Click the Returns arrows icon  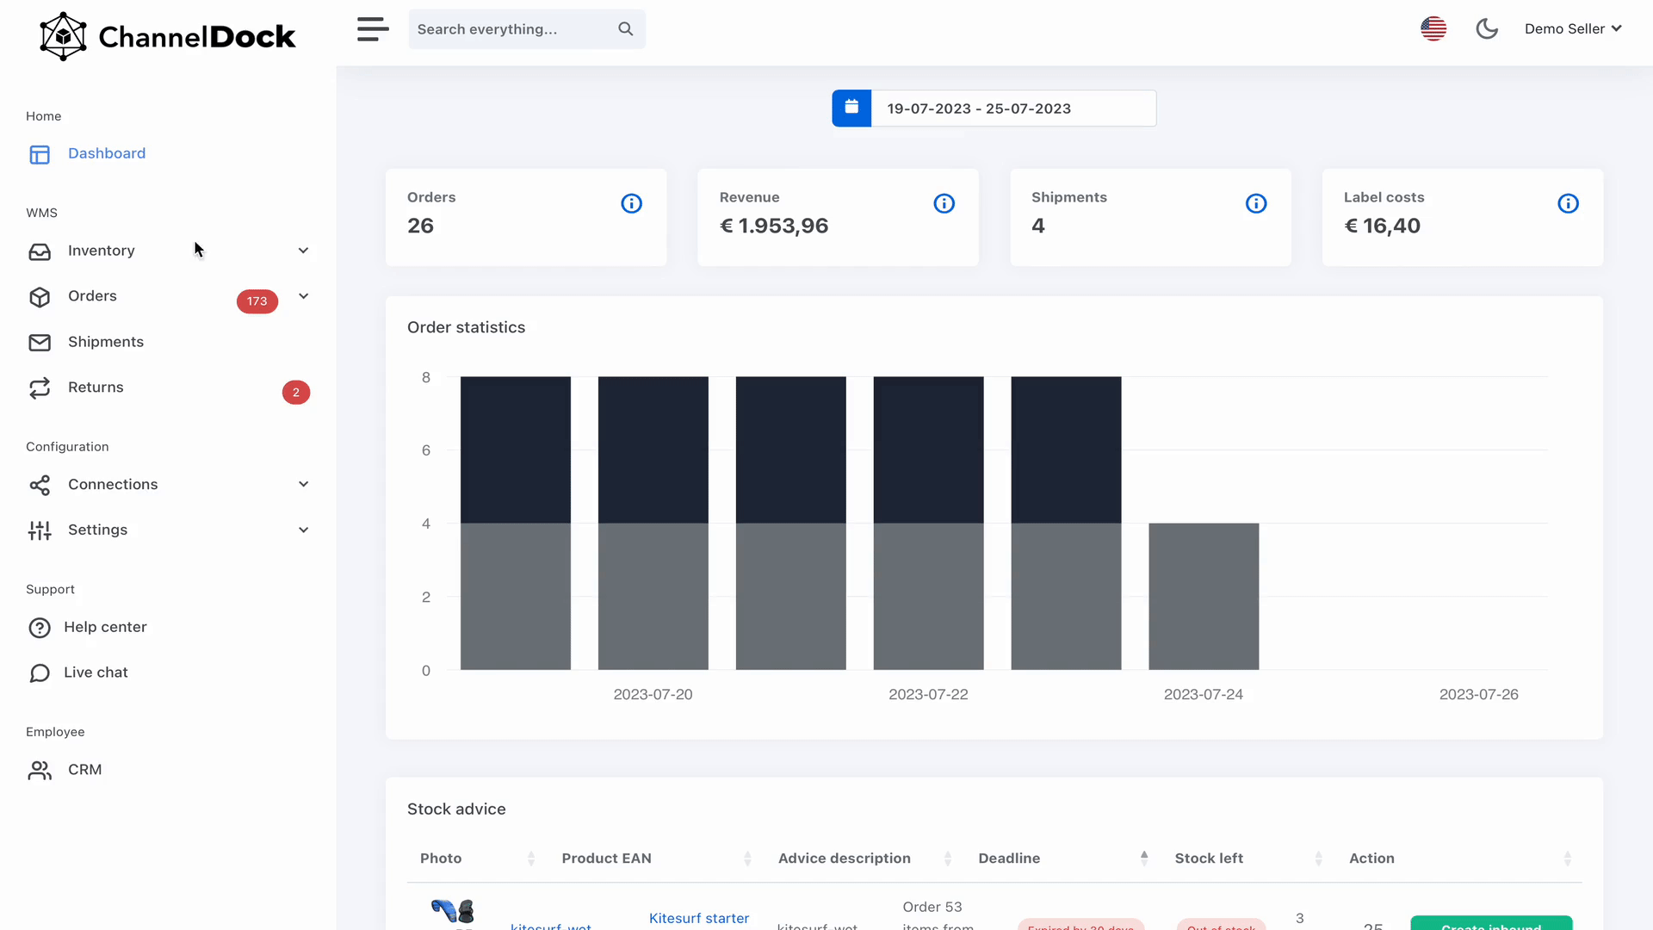click(40, 388)
